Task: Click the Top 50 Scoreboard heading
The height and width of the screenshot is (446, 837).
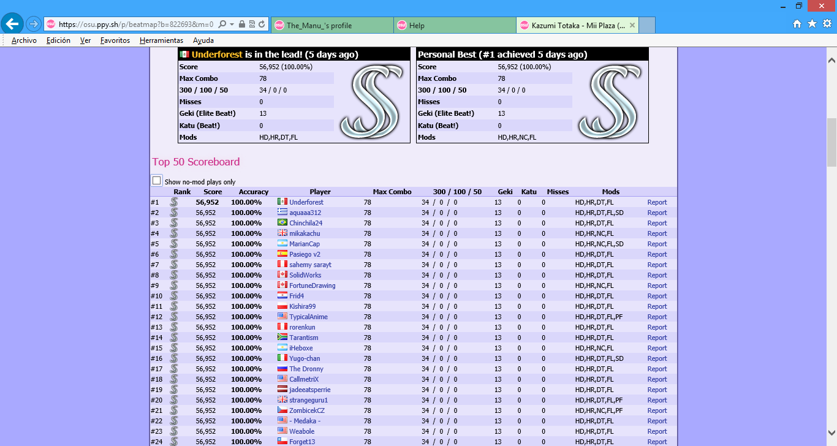Action: [196, 162]
